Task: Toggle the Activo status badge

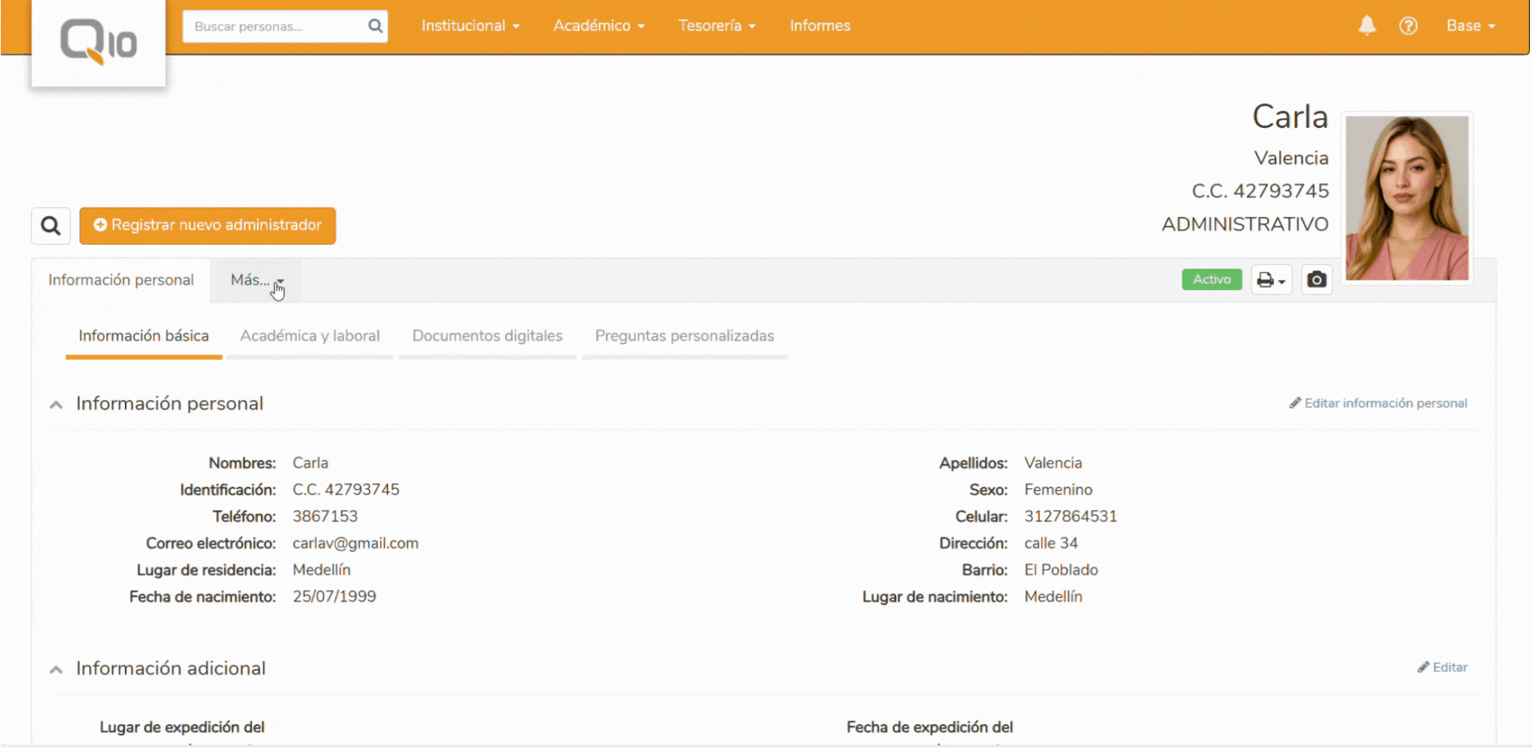Action: 1212,279
